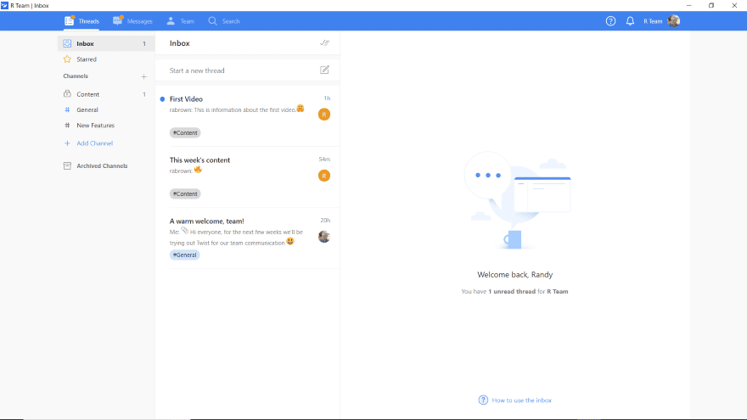Open the General channel
Viewport: 747px width, 420px height.
point(106,109)
